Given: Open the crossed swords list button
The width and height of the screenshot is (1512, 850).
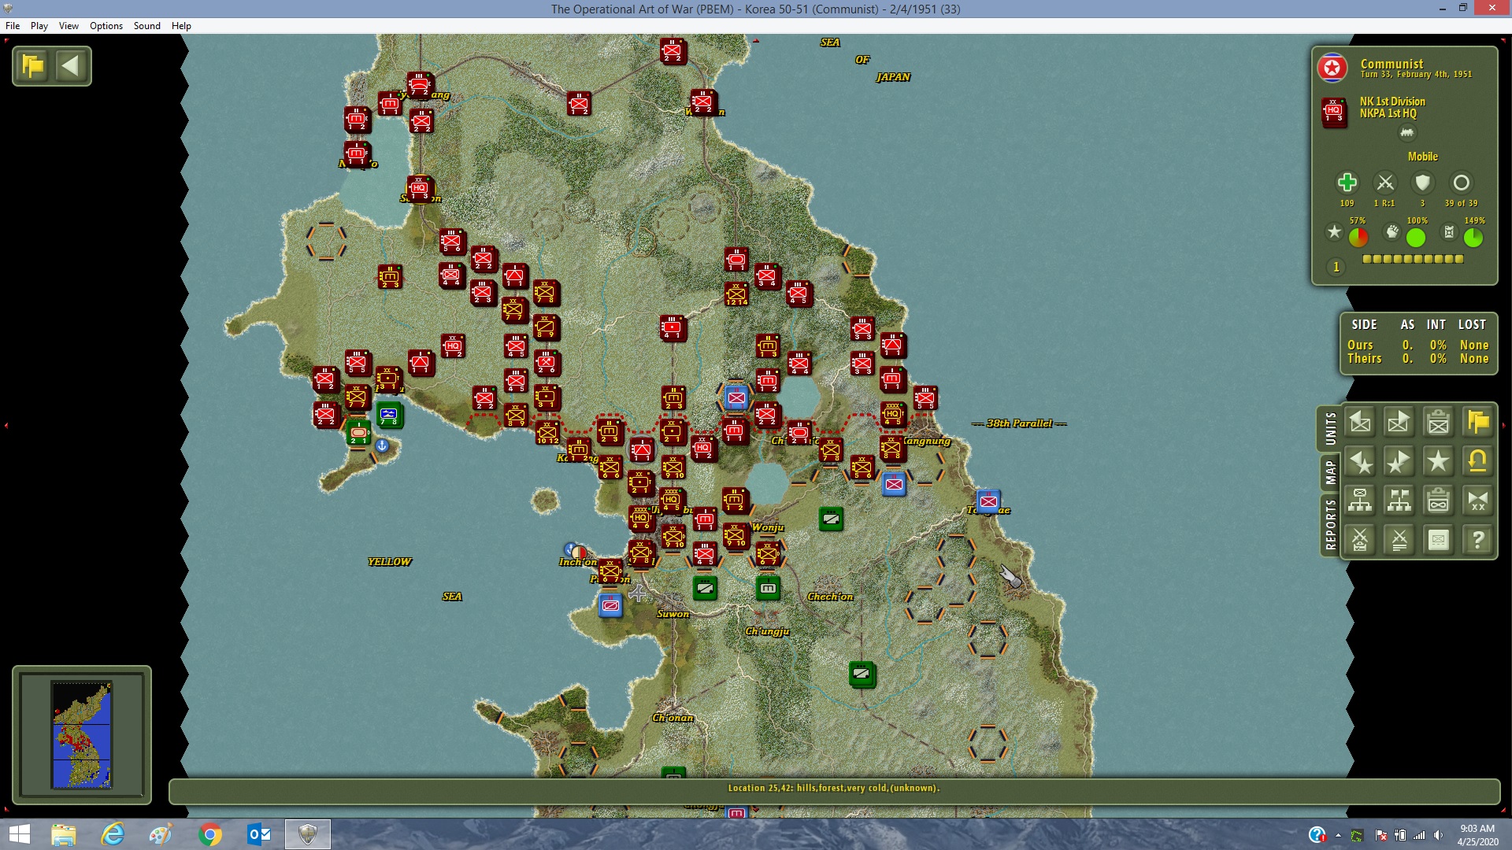Looking at the screenshot, I should coord(1399,540).
